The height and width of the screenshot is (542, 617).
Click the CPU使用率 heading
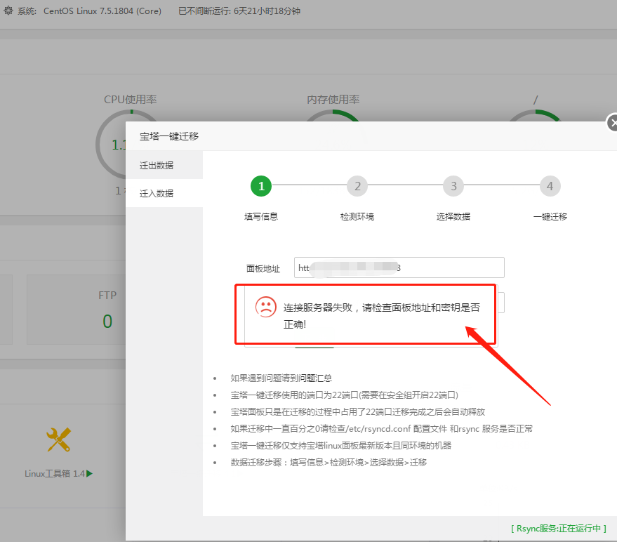(131, 99)
